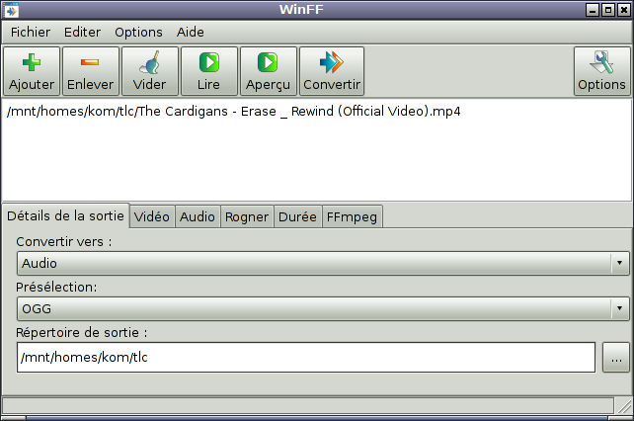Clear the list with Vider
Image resolution: width=634 pixels, height=421 pixels.
[x=150, y=71]
